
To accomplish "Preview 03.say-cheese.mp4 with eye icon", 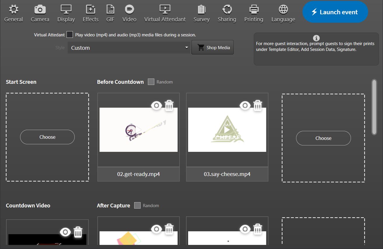I will click(245, 106).
